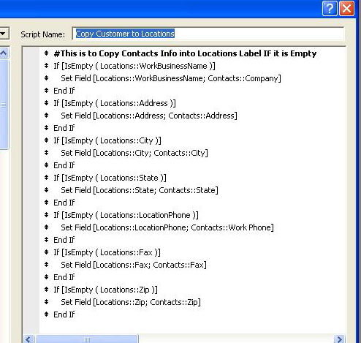Select Set Field Locations::Fax step
This screenshot has width=361, height=343.
coord(134,265)
